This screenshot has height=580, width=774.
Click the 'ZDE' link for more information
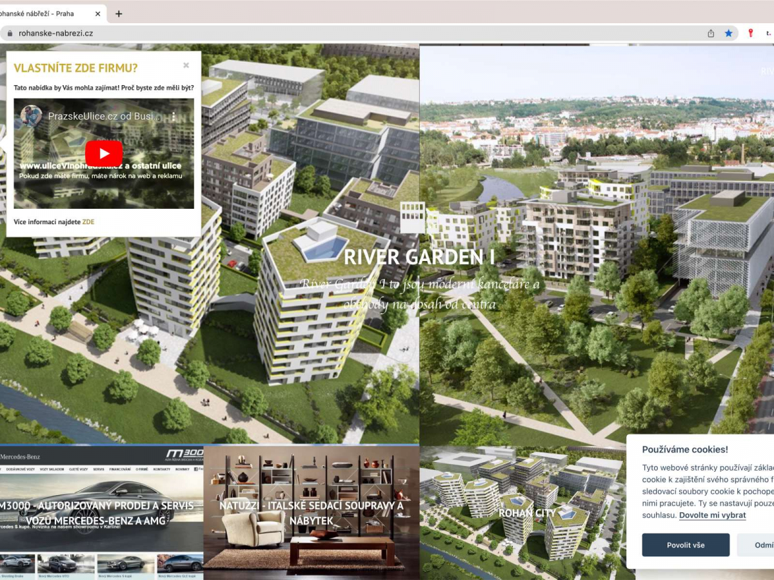tap(88, 222)
